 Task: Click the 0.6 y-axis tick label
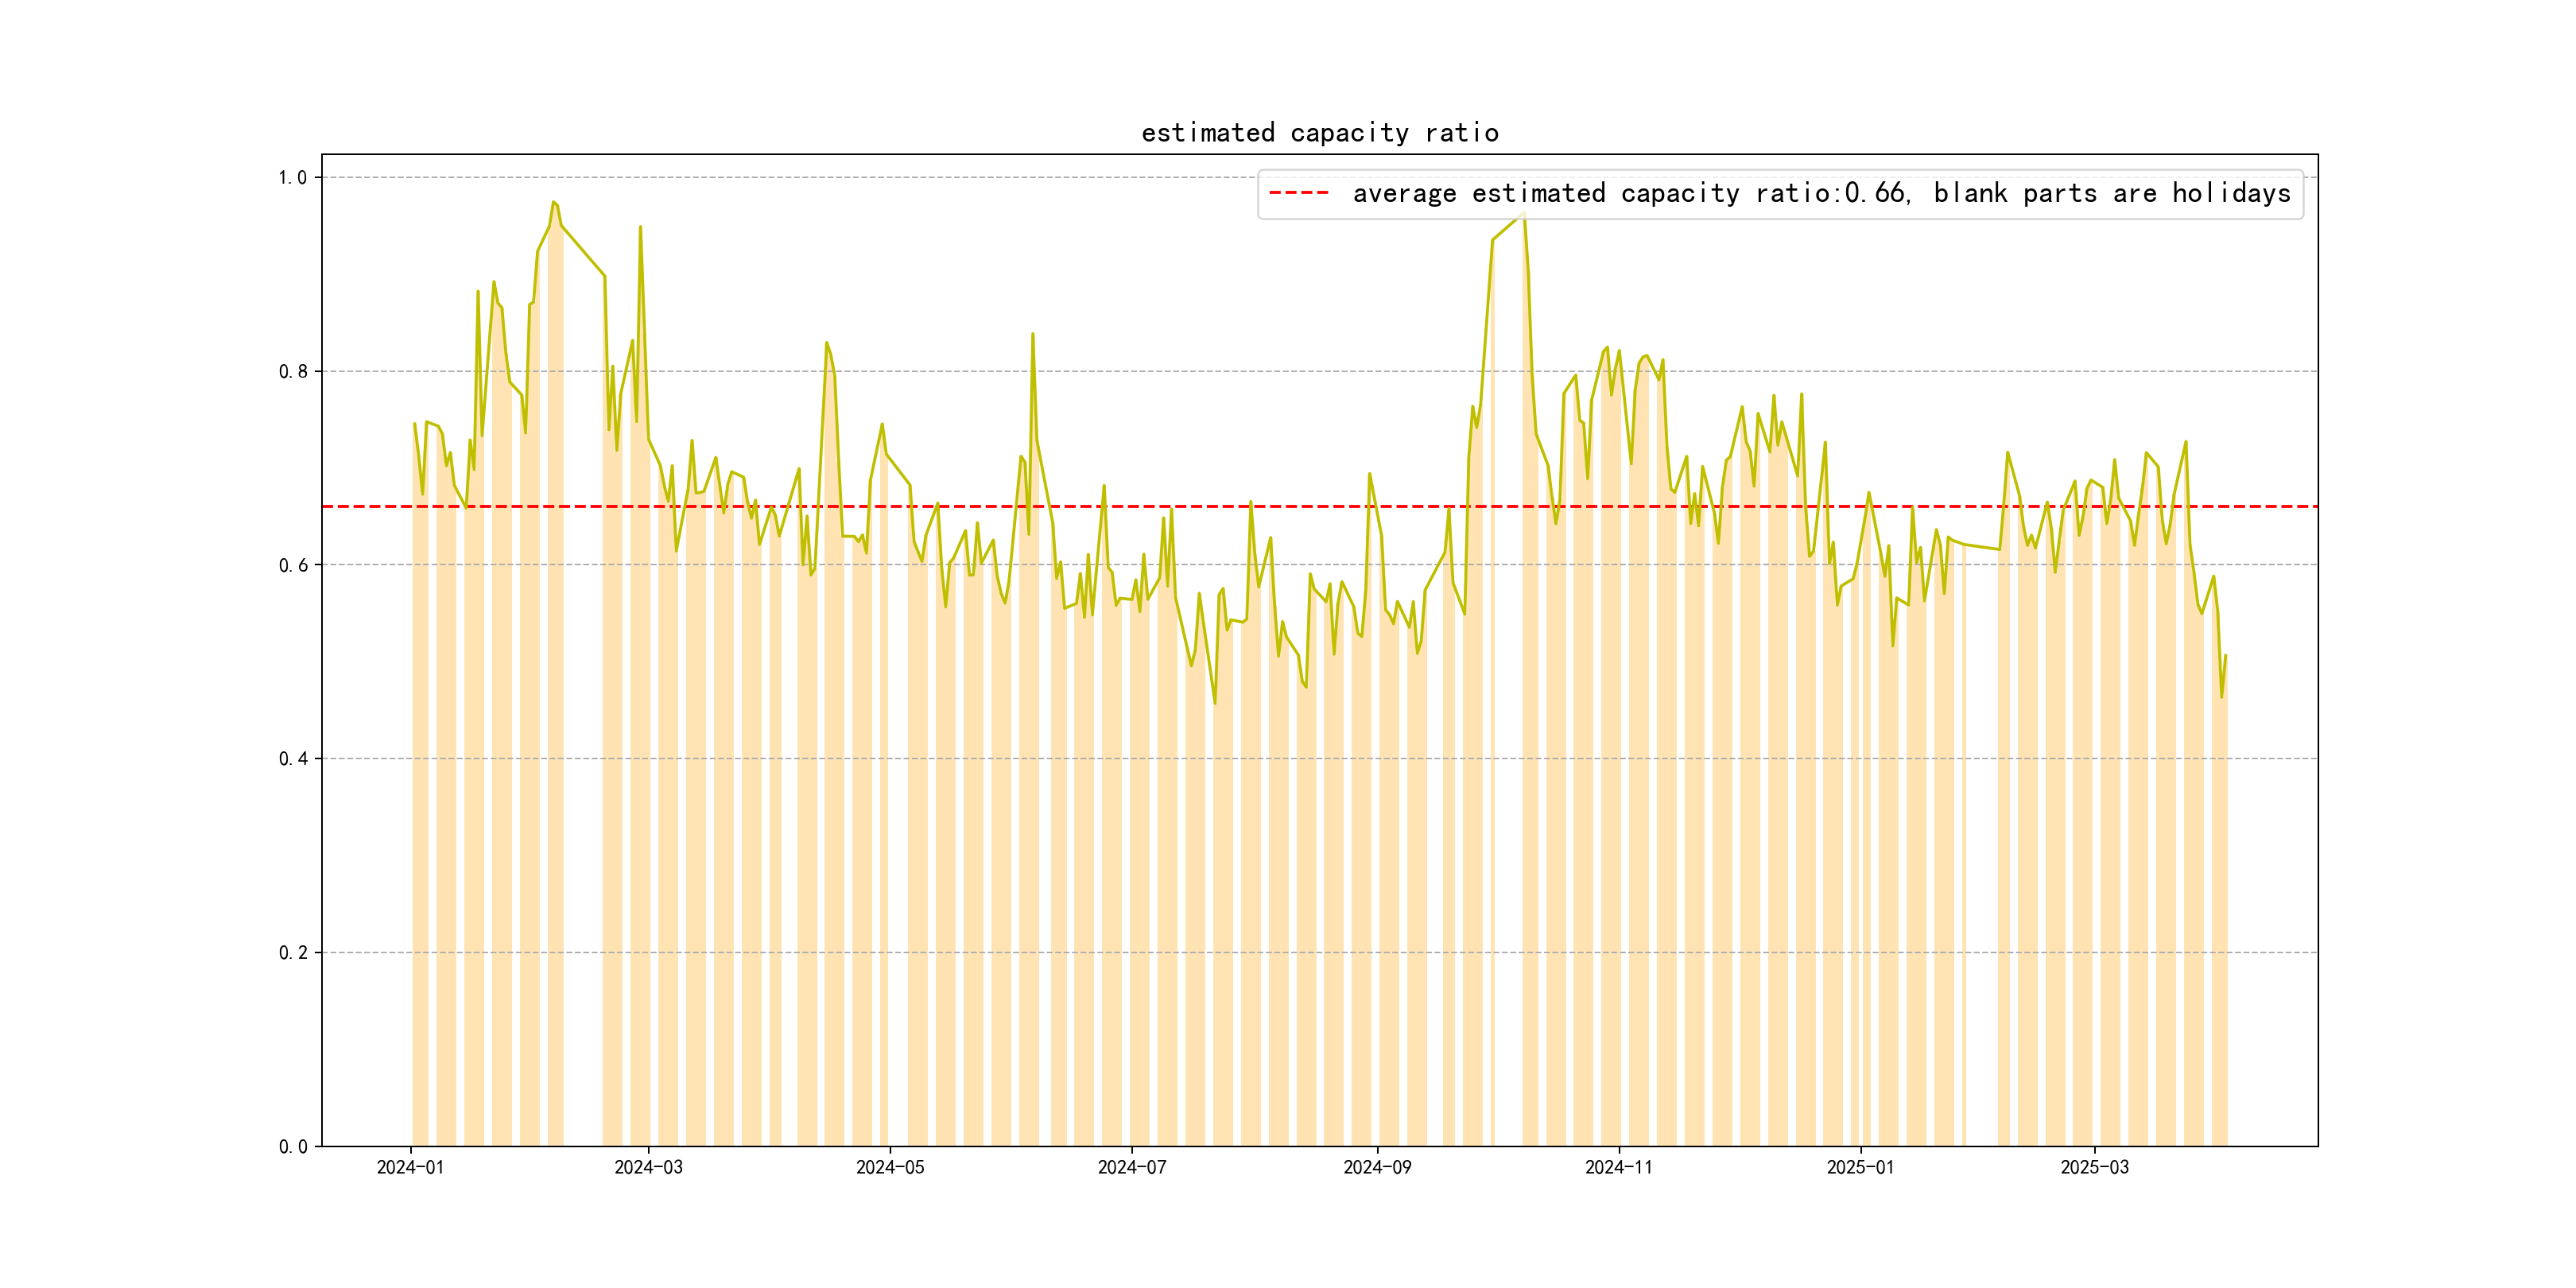pyautogui.click(x=292, y=565)
